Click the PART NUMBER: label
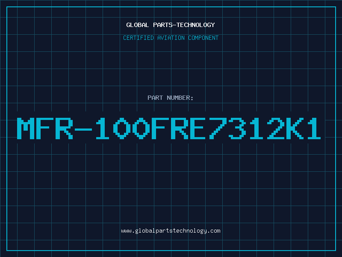The height and width of the screenshot is (257, 342). 171,98
